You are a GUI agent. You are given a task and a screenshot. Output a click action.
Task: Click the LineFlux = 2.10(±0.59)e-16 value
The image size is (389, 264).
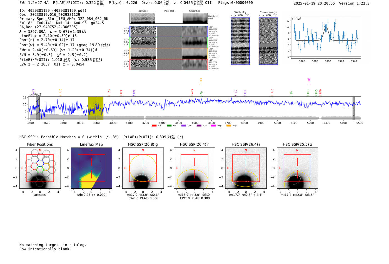coord(48,36)
